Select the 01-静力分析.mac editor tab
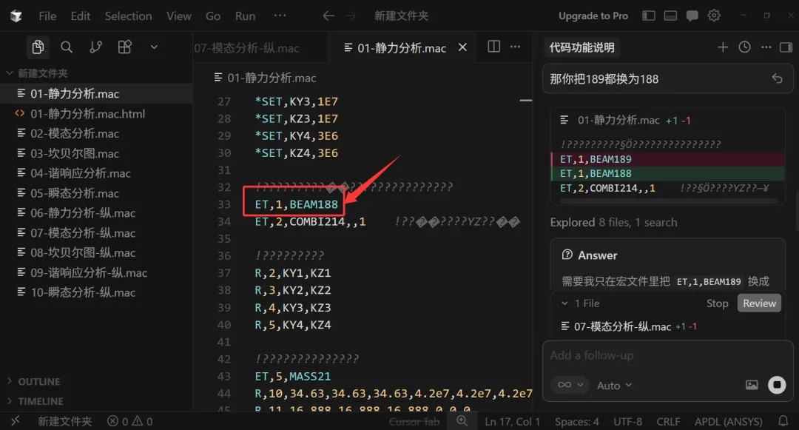Image resolution: width=799 pixels, height=430 pixels. [402, 48]
